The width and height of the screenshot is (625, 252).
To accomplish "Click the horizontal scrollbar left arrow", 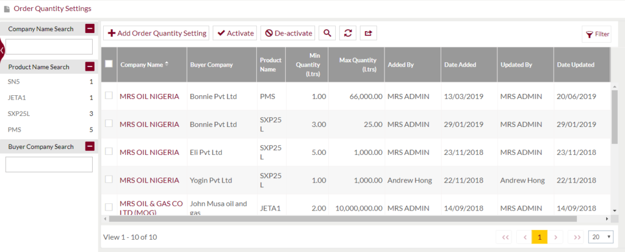I will pyautogui.click(x=105, y=218).
